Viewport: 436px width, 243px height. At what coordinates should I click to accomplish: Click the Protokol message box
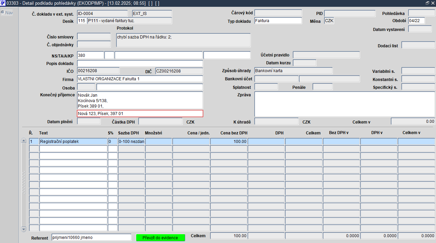183,40
